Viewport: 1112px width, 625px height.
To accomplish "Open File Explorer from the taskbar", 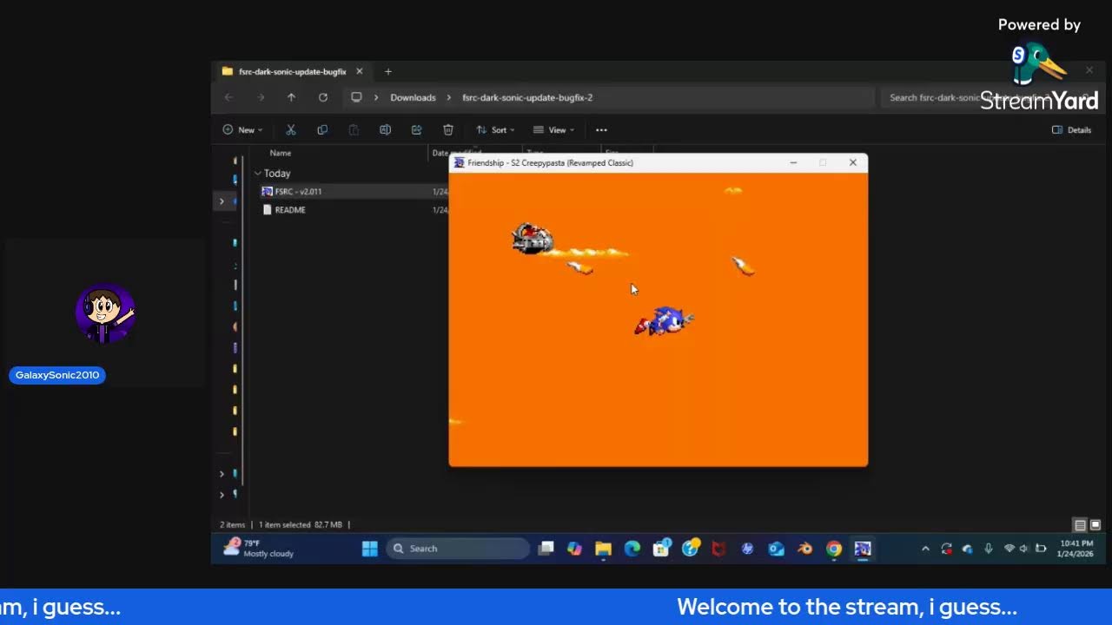I will (x=603, y=549).
